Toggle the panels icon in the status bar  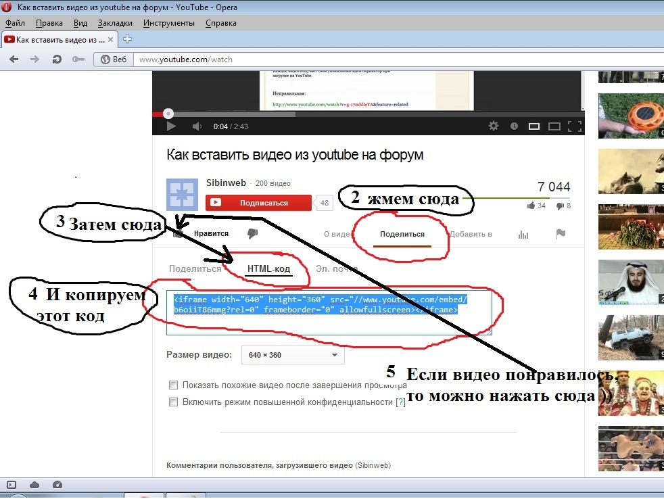(11, 485)
